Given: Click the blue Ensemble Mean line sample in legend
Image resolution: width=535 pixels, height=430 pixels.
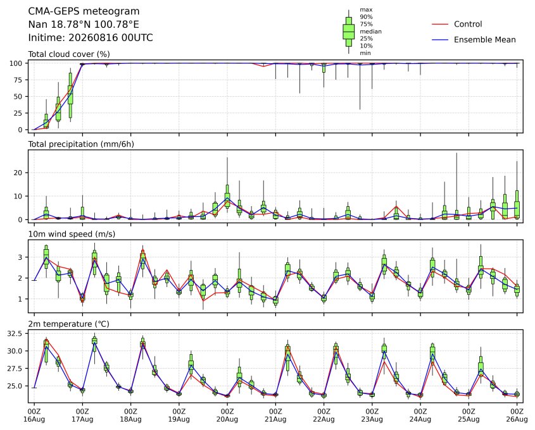Looking at the screenshot, I should pyautogui.click(x=440, y=40).
